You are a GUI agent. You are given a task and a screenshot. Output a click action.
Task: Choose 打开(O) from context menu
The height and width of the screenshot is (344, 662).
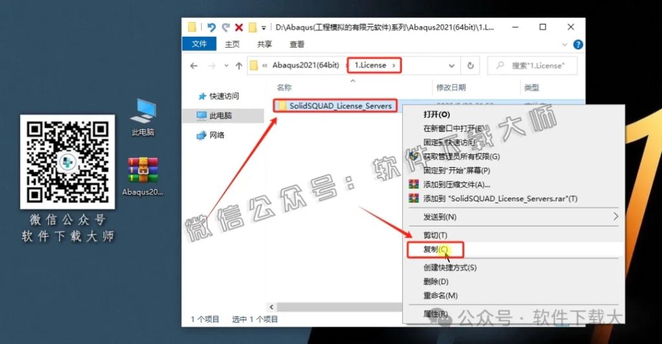coord(436,114)
